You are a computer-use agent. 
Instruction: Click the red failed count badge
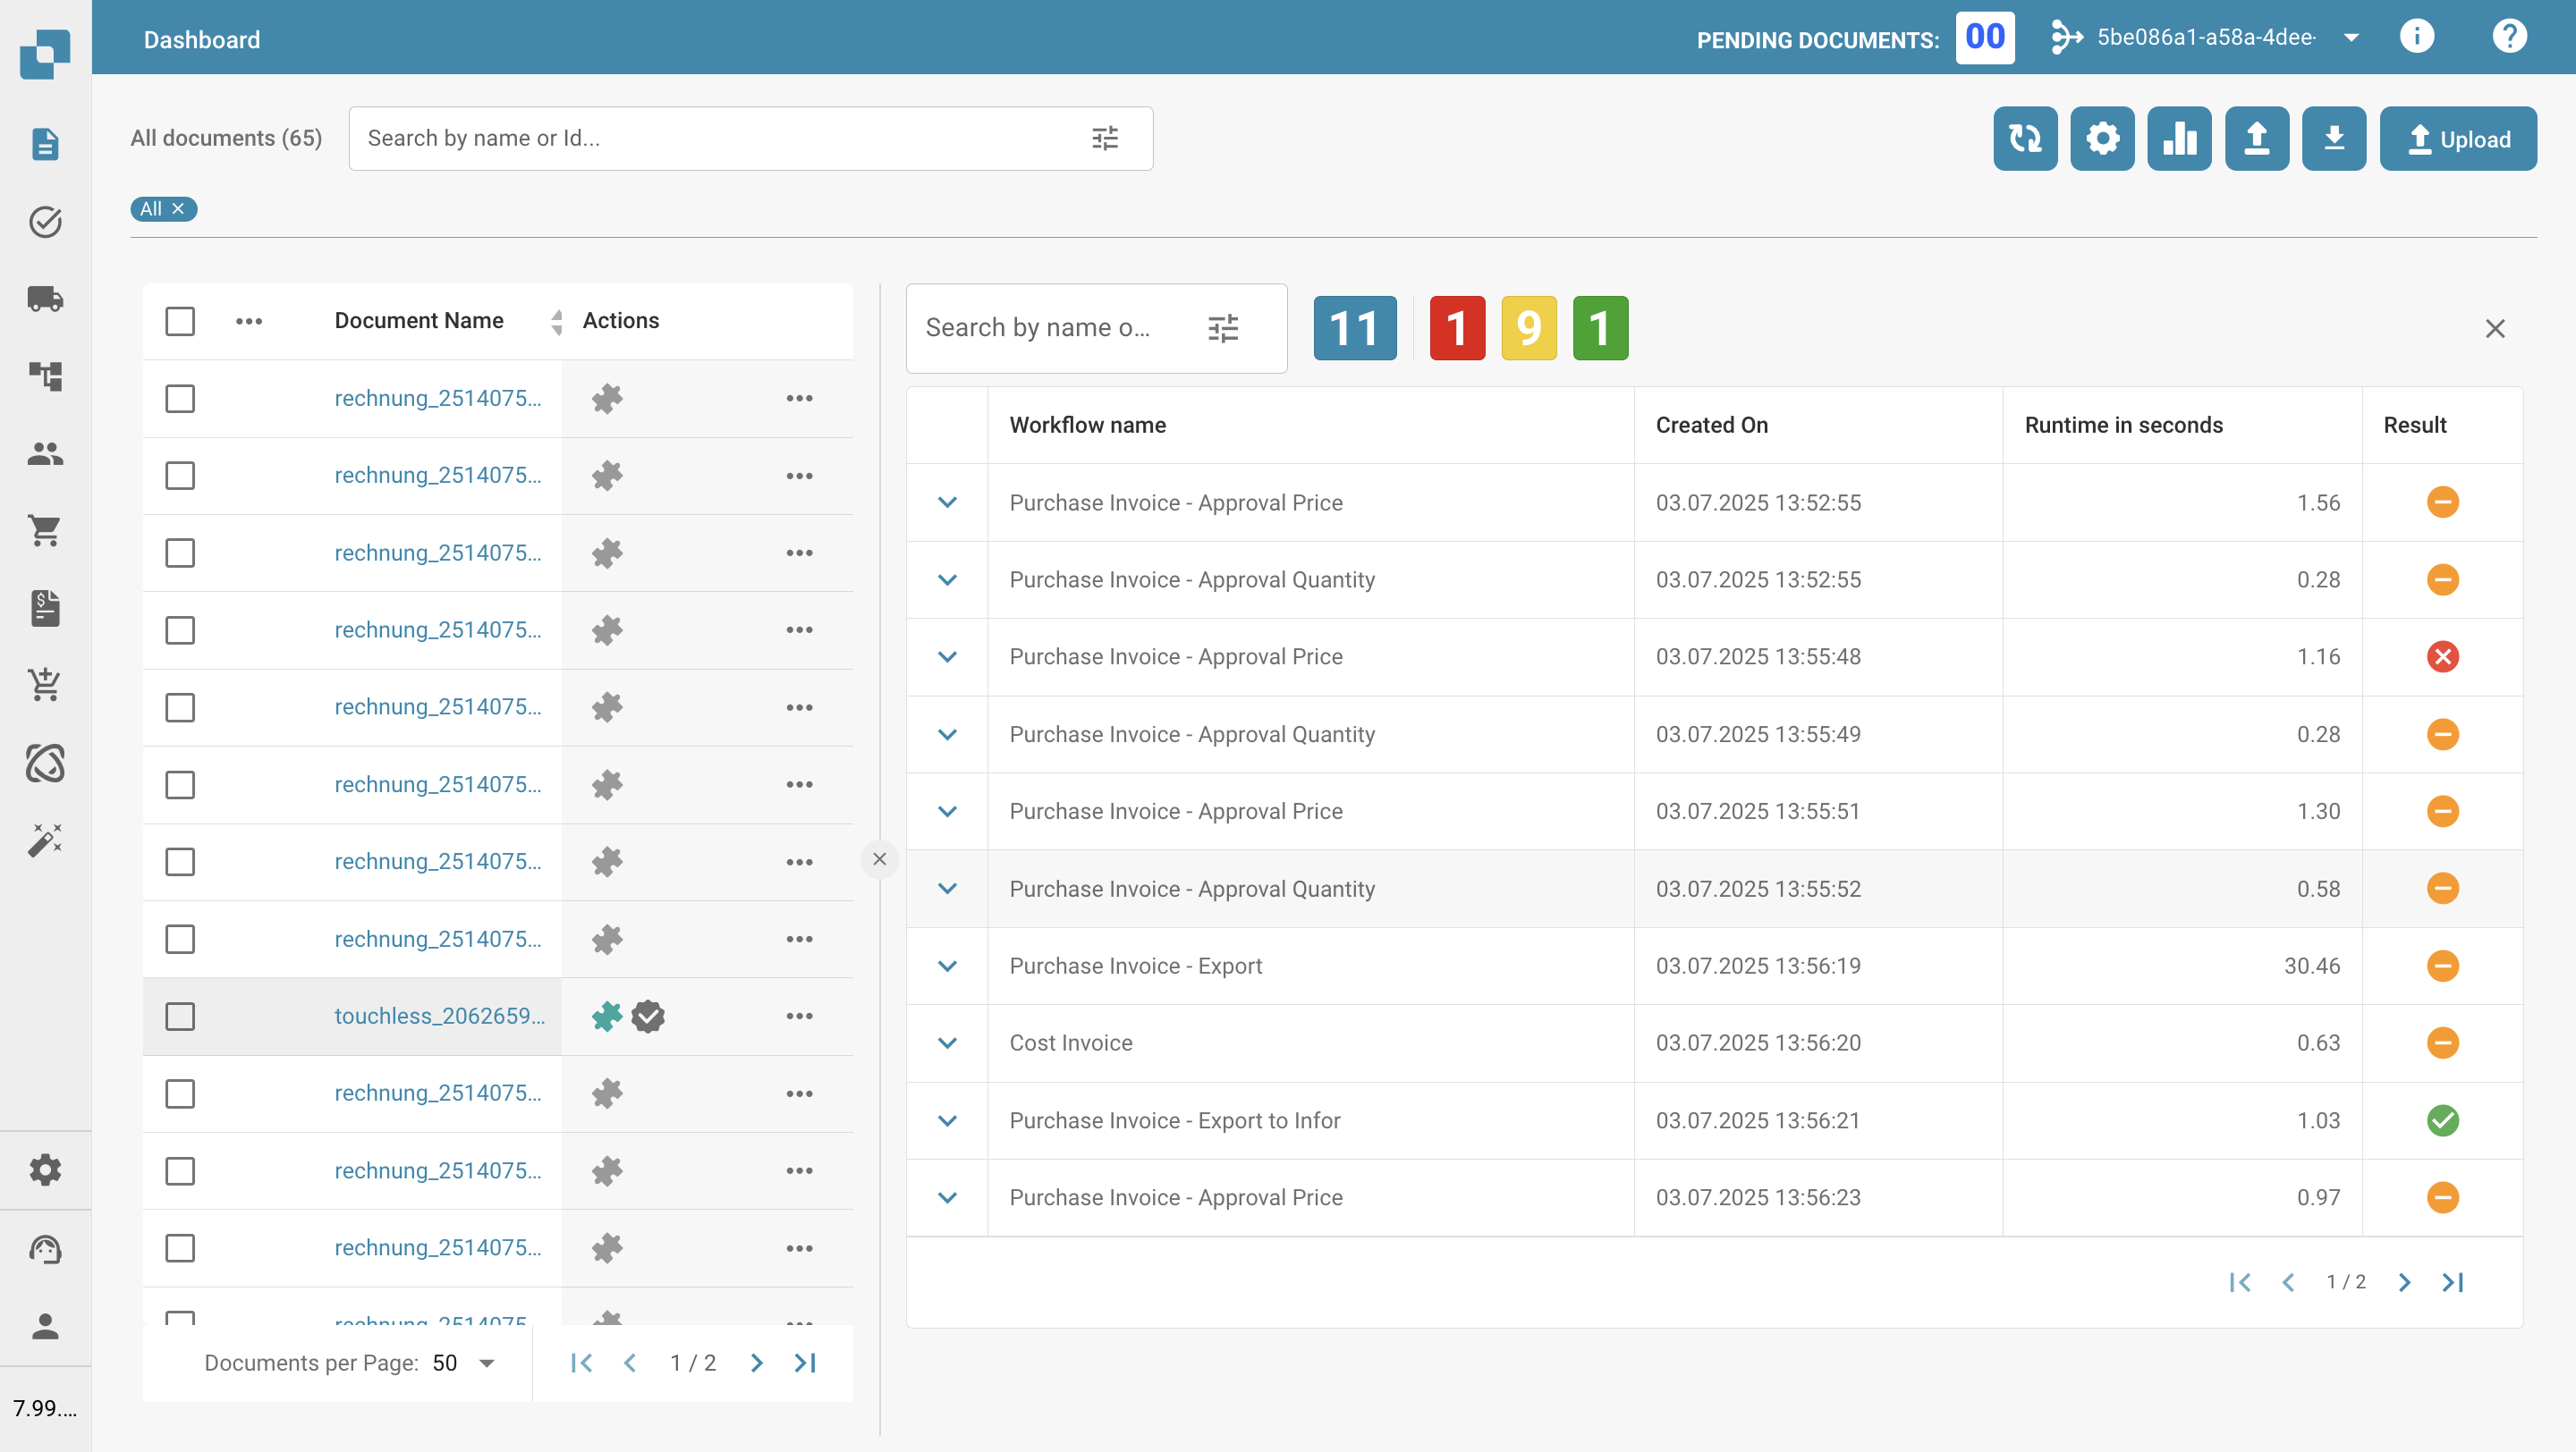pyautogui.click(x=1456, y=328)
